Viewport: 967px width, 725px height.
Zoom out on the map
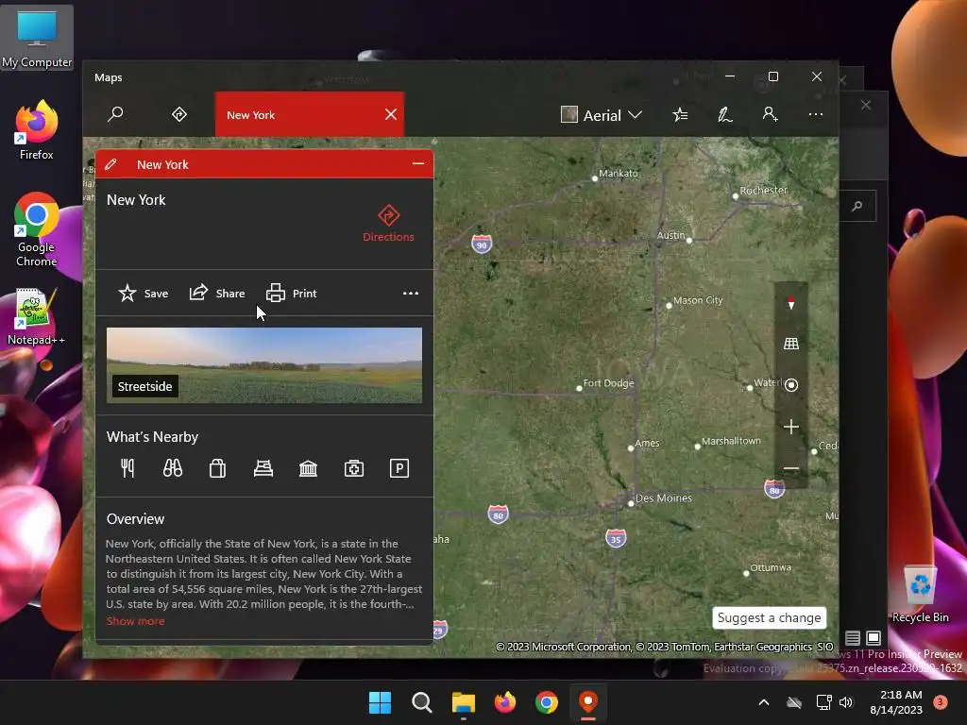(791, 468)
